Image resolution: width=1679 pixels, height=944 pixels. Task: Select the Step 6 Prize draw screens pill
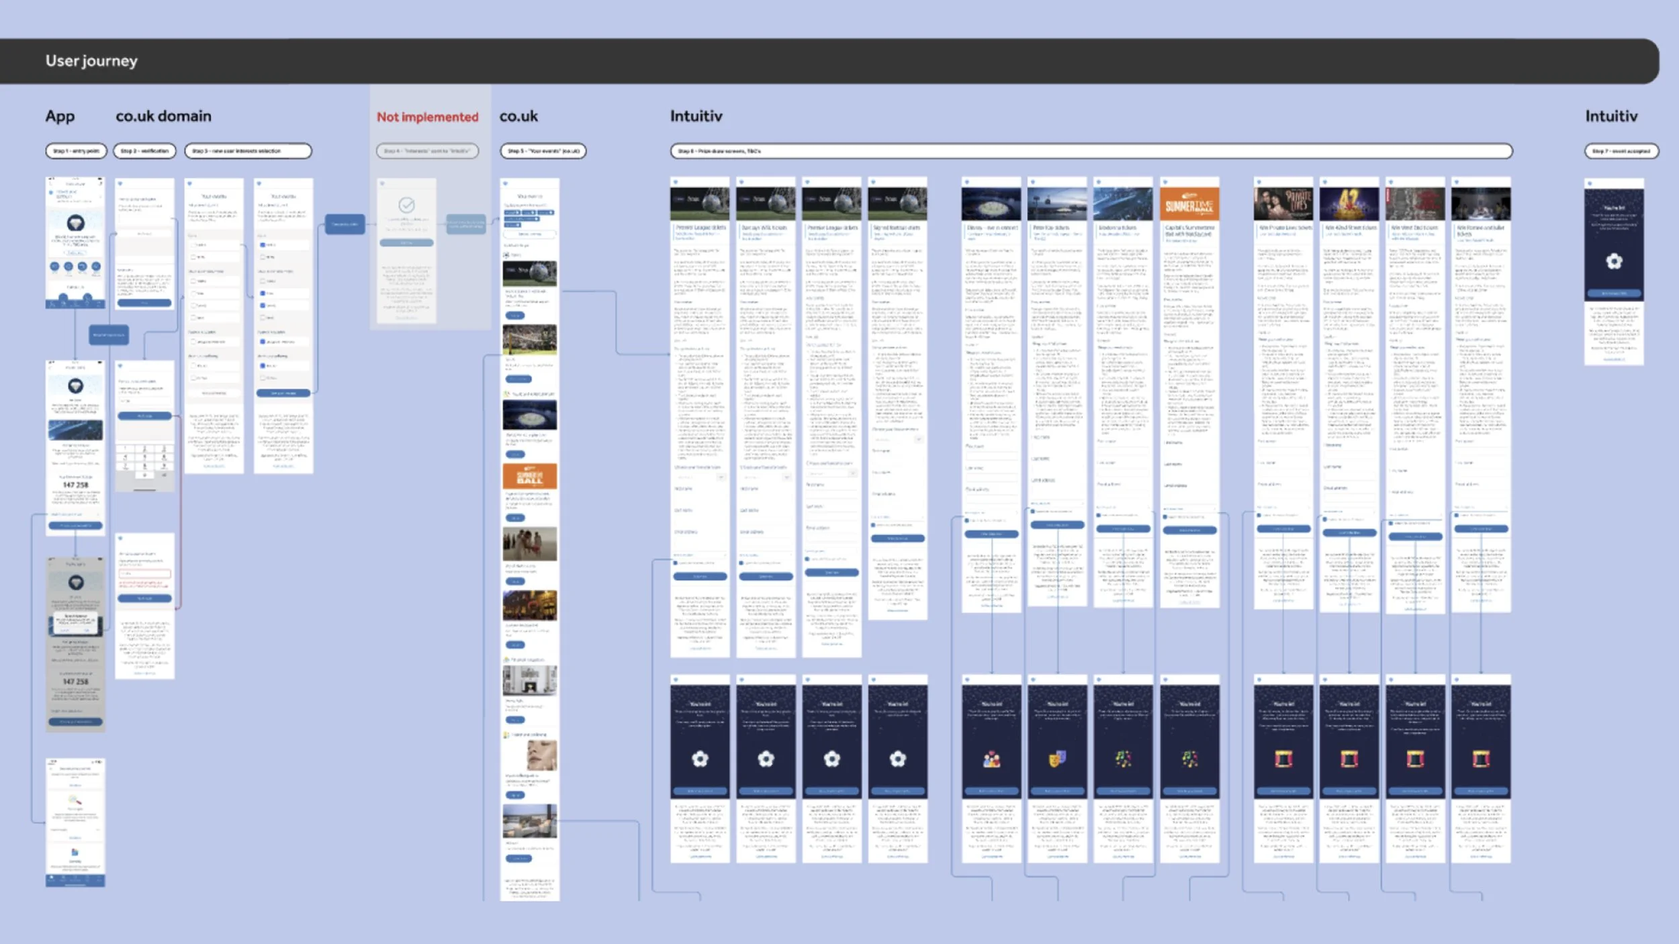coord(1091,151)
